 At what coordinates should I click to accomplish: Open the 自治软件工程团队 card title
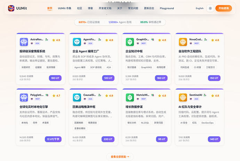[x=190, y=51]
